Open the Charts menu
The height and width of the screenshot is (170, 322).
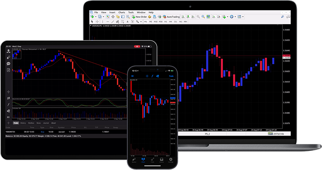click(122, 13)
